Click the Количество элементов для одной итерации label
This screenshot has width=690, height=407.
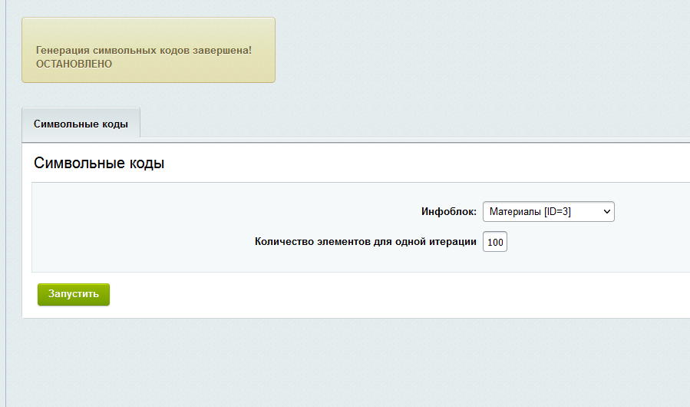(365, 242)
